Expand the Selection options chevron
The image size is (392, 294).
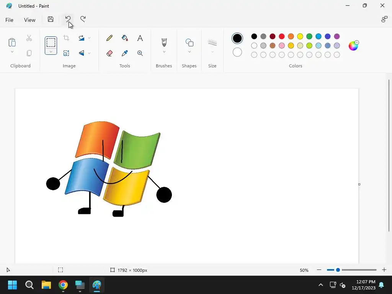51,52
